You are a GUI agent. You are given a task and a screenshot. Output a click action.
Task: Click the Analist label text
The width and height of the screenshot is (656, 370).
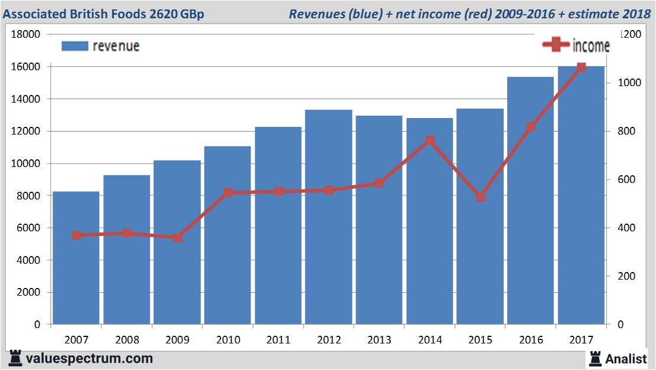pos(626,358)
